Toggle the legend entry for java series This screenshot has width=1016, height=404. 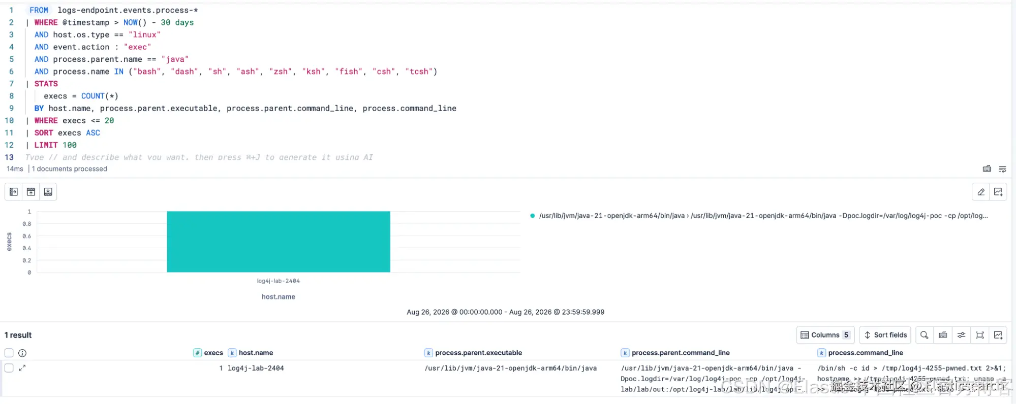[763, 216]
